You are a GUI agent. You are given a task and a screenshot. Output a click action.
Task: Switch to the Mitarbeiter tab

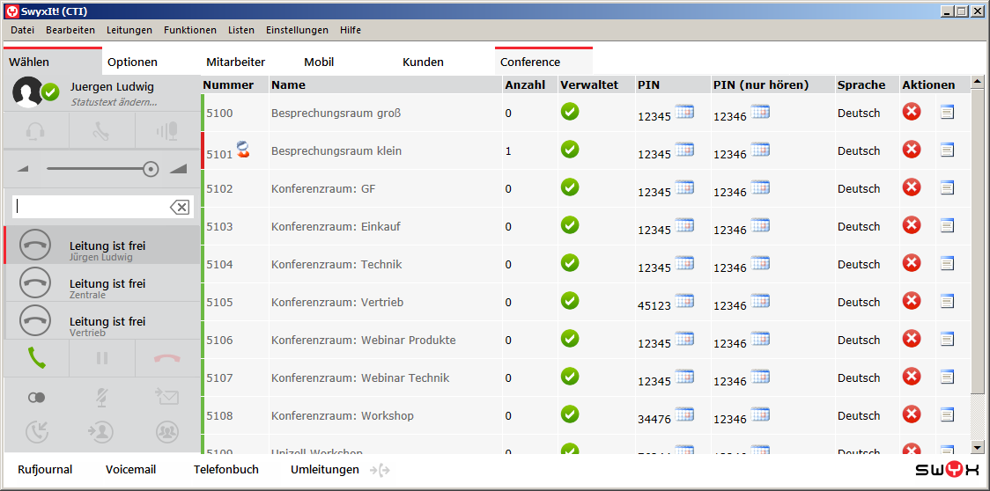click(235, 62)
